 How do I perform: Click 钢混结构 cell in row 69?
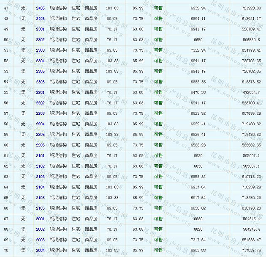coord(58,240)
